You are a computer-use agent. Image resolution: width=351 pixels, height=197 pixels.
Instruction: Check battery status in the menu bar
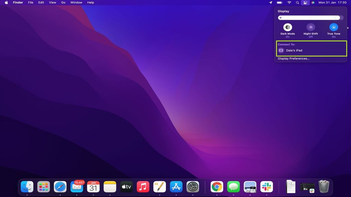pyautogui.click(x=280, y=2)
